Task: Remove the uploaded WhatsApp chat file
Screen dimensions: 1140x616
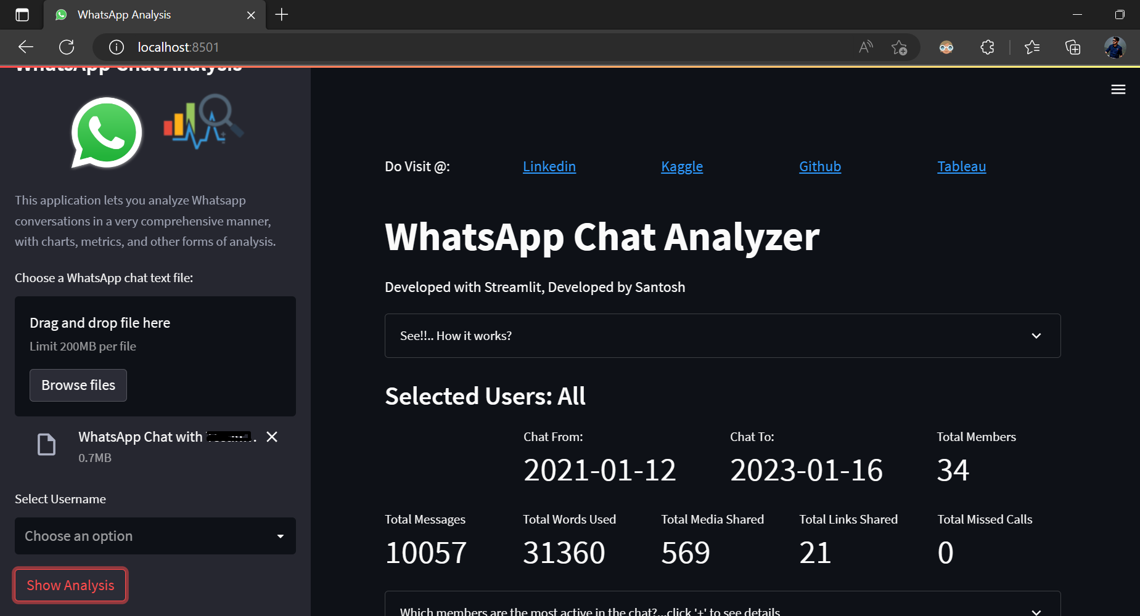Action: point(272,437)
